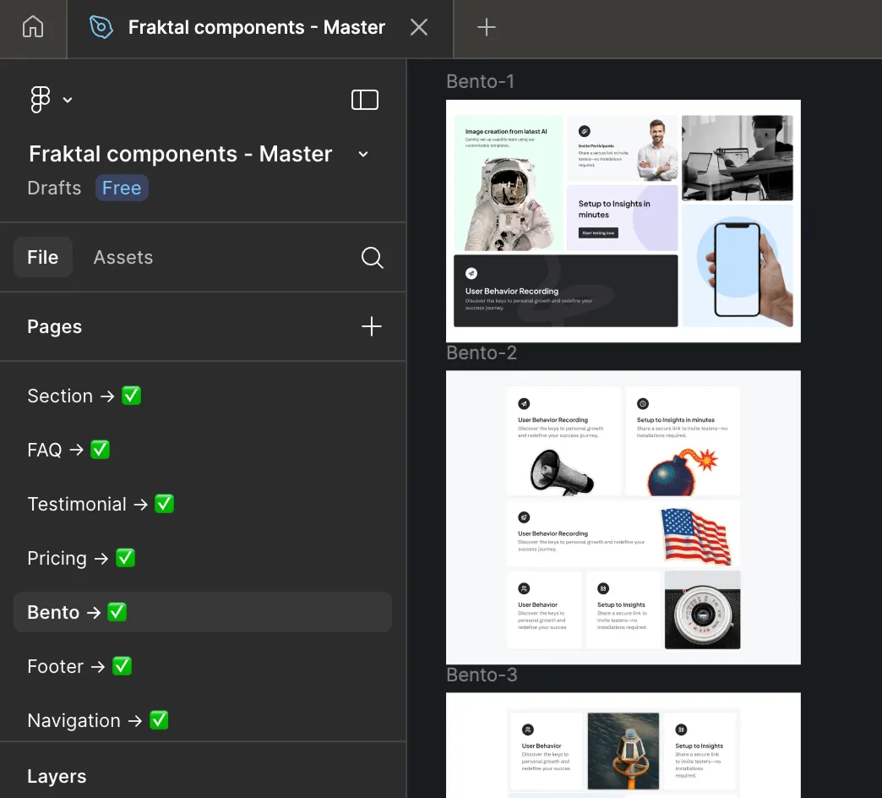The height and width of the screenshot is (798, 882).
Task: Select the Pricing page
Action: (x=81, y=558)
